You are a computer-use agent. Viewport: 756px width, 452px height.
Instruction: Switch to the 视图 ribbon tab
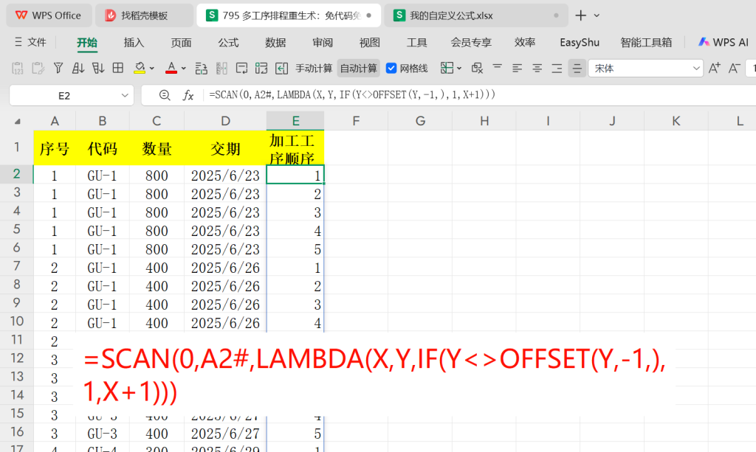click(370, 42)
